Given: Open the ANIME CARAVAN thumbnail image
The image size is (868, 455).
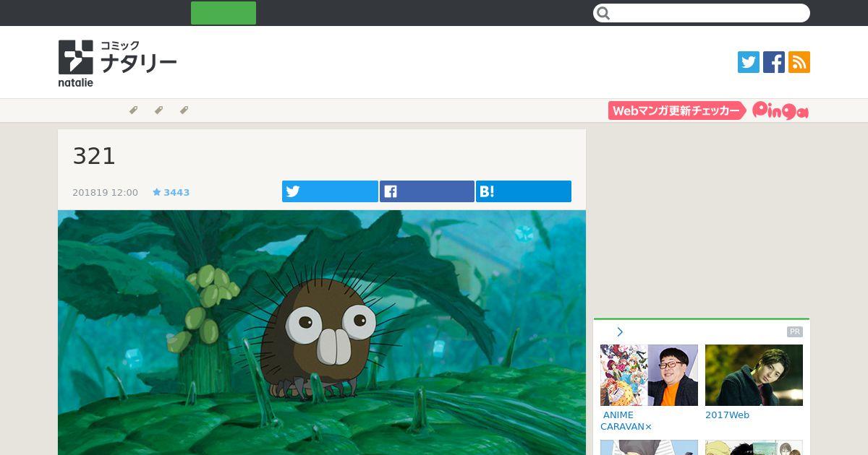Looking at the screenshot, I should tap(649, 375).
